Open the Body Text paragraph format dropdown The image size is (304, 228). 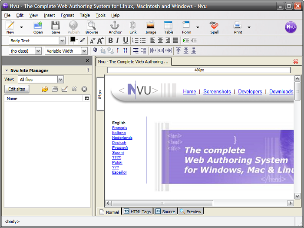(37, 41)
